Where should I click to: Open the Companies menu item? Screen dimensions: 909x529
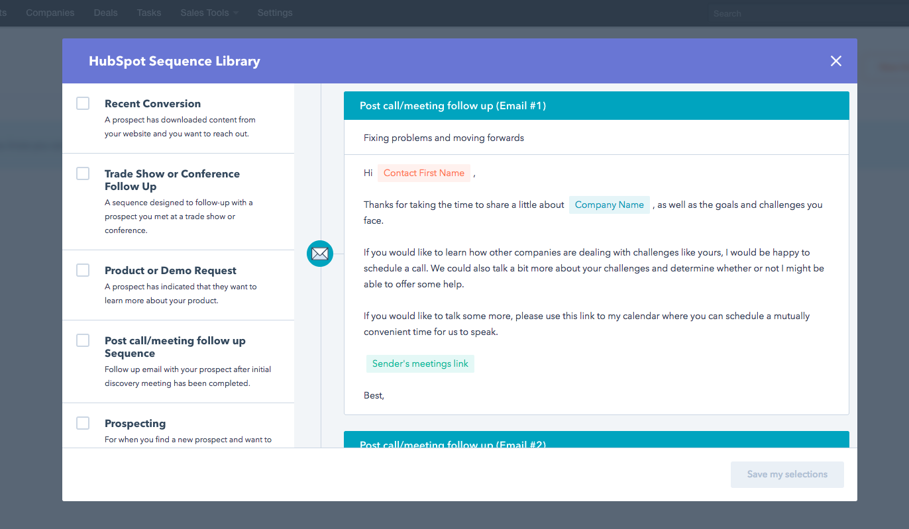tap(50, 13)
